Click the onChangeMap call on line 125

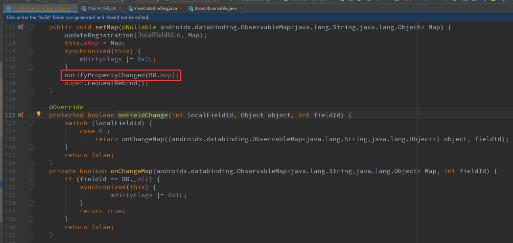(x=143, y=139)
